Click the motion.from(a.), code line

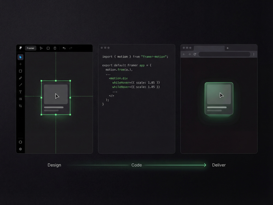click(x=119, y=69)
